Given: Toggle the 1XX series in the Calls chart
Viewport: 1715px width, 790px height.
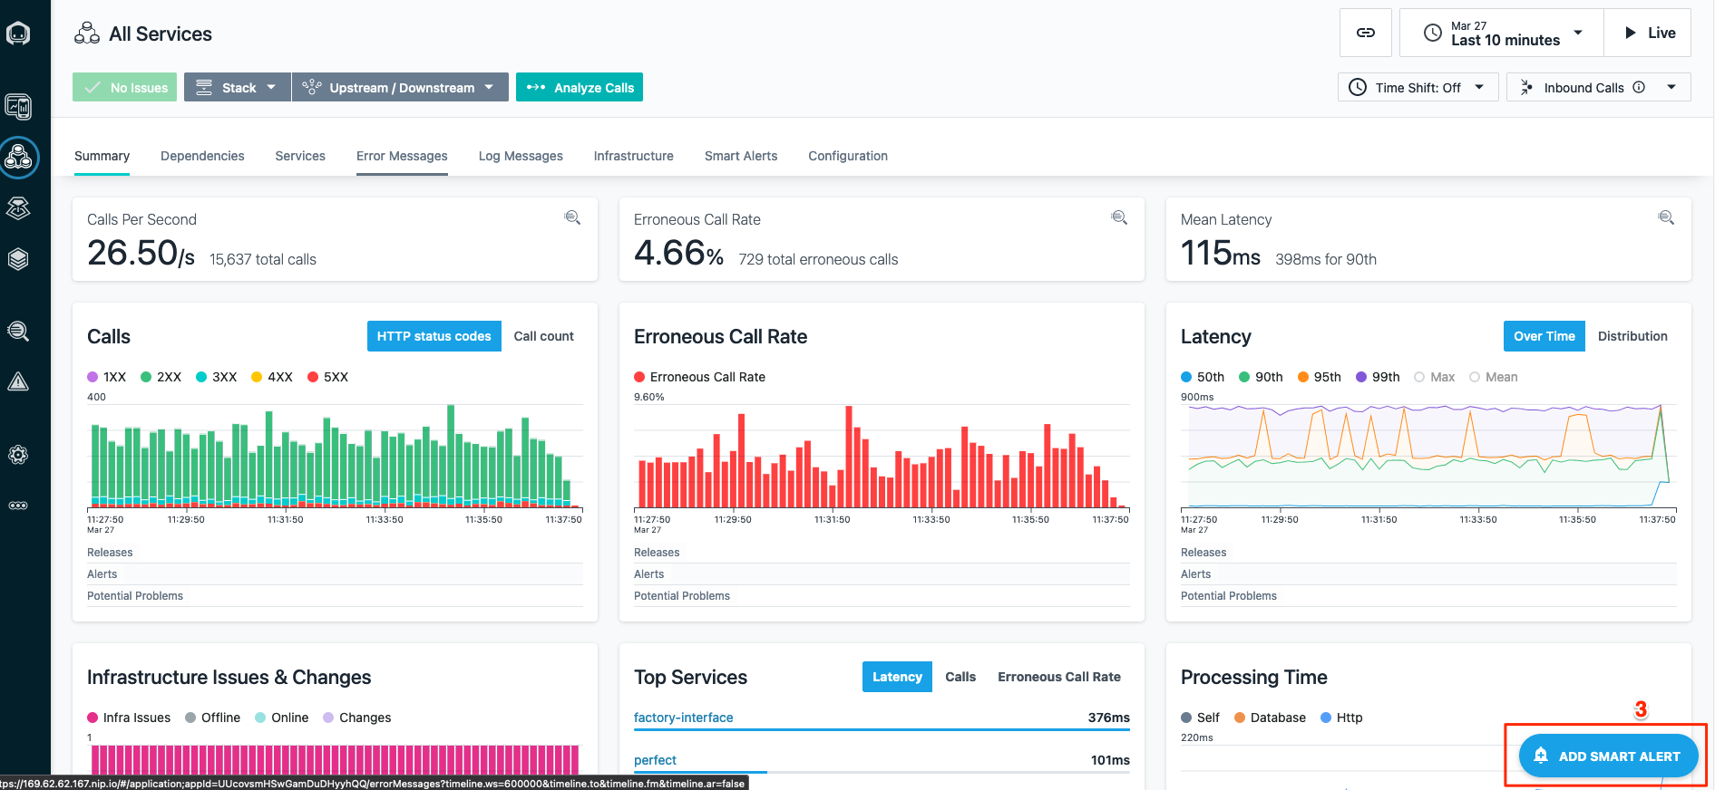Looking at the screenshot, I should [107, 377].
